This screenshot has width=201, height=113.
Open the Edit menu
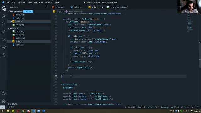pyautogui.click(x=13, y=2)
